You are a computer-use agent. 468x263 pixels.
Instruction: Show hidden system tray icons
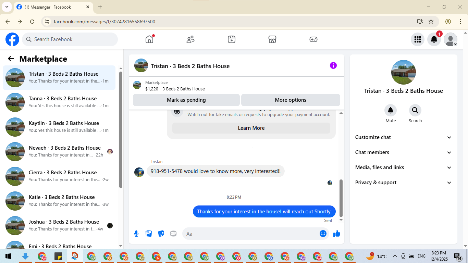tap(395, 256)
